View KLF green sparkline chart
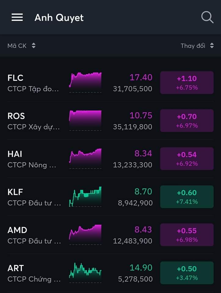 point(85,197)
